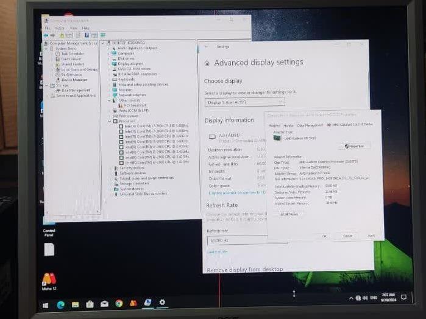Open the Windows Start button
The width and height of the screenshot is (426, 319).
click(x=45, y=306)
